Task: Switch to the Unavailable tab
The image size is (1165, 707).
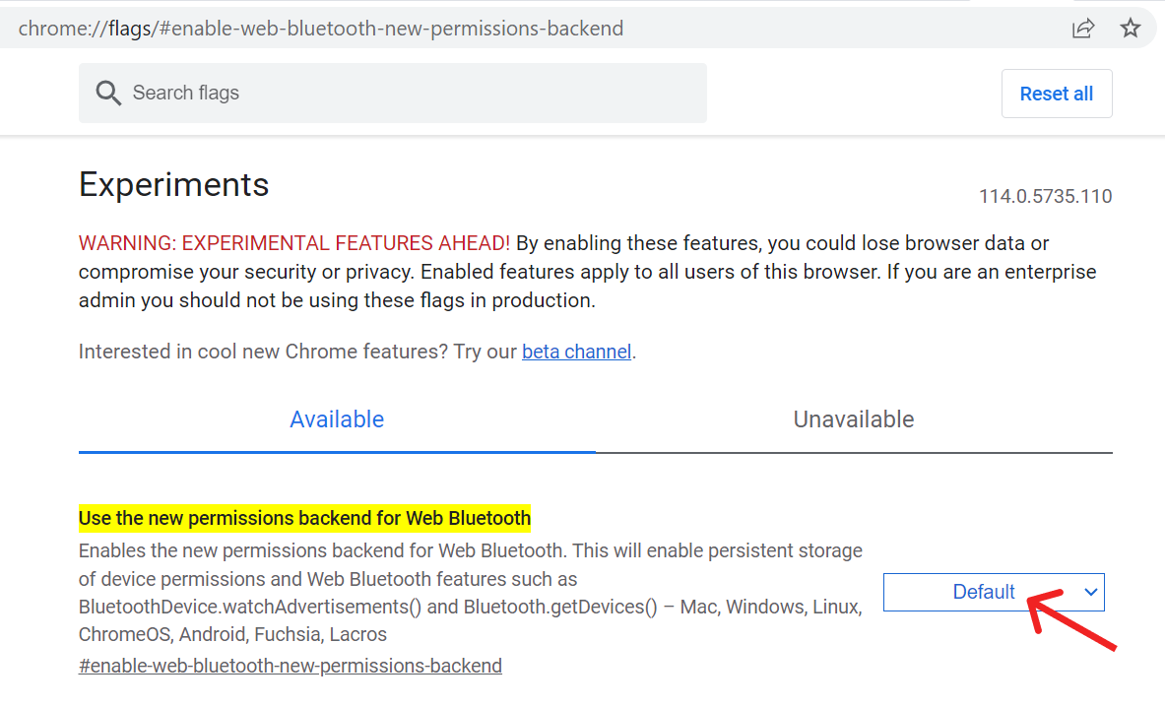Action: [854, 419]
